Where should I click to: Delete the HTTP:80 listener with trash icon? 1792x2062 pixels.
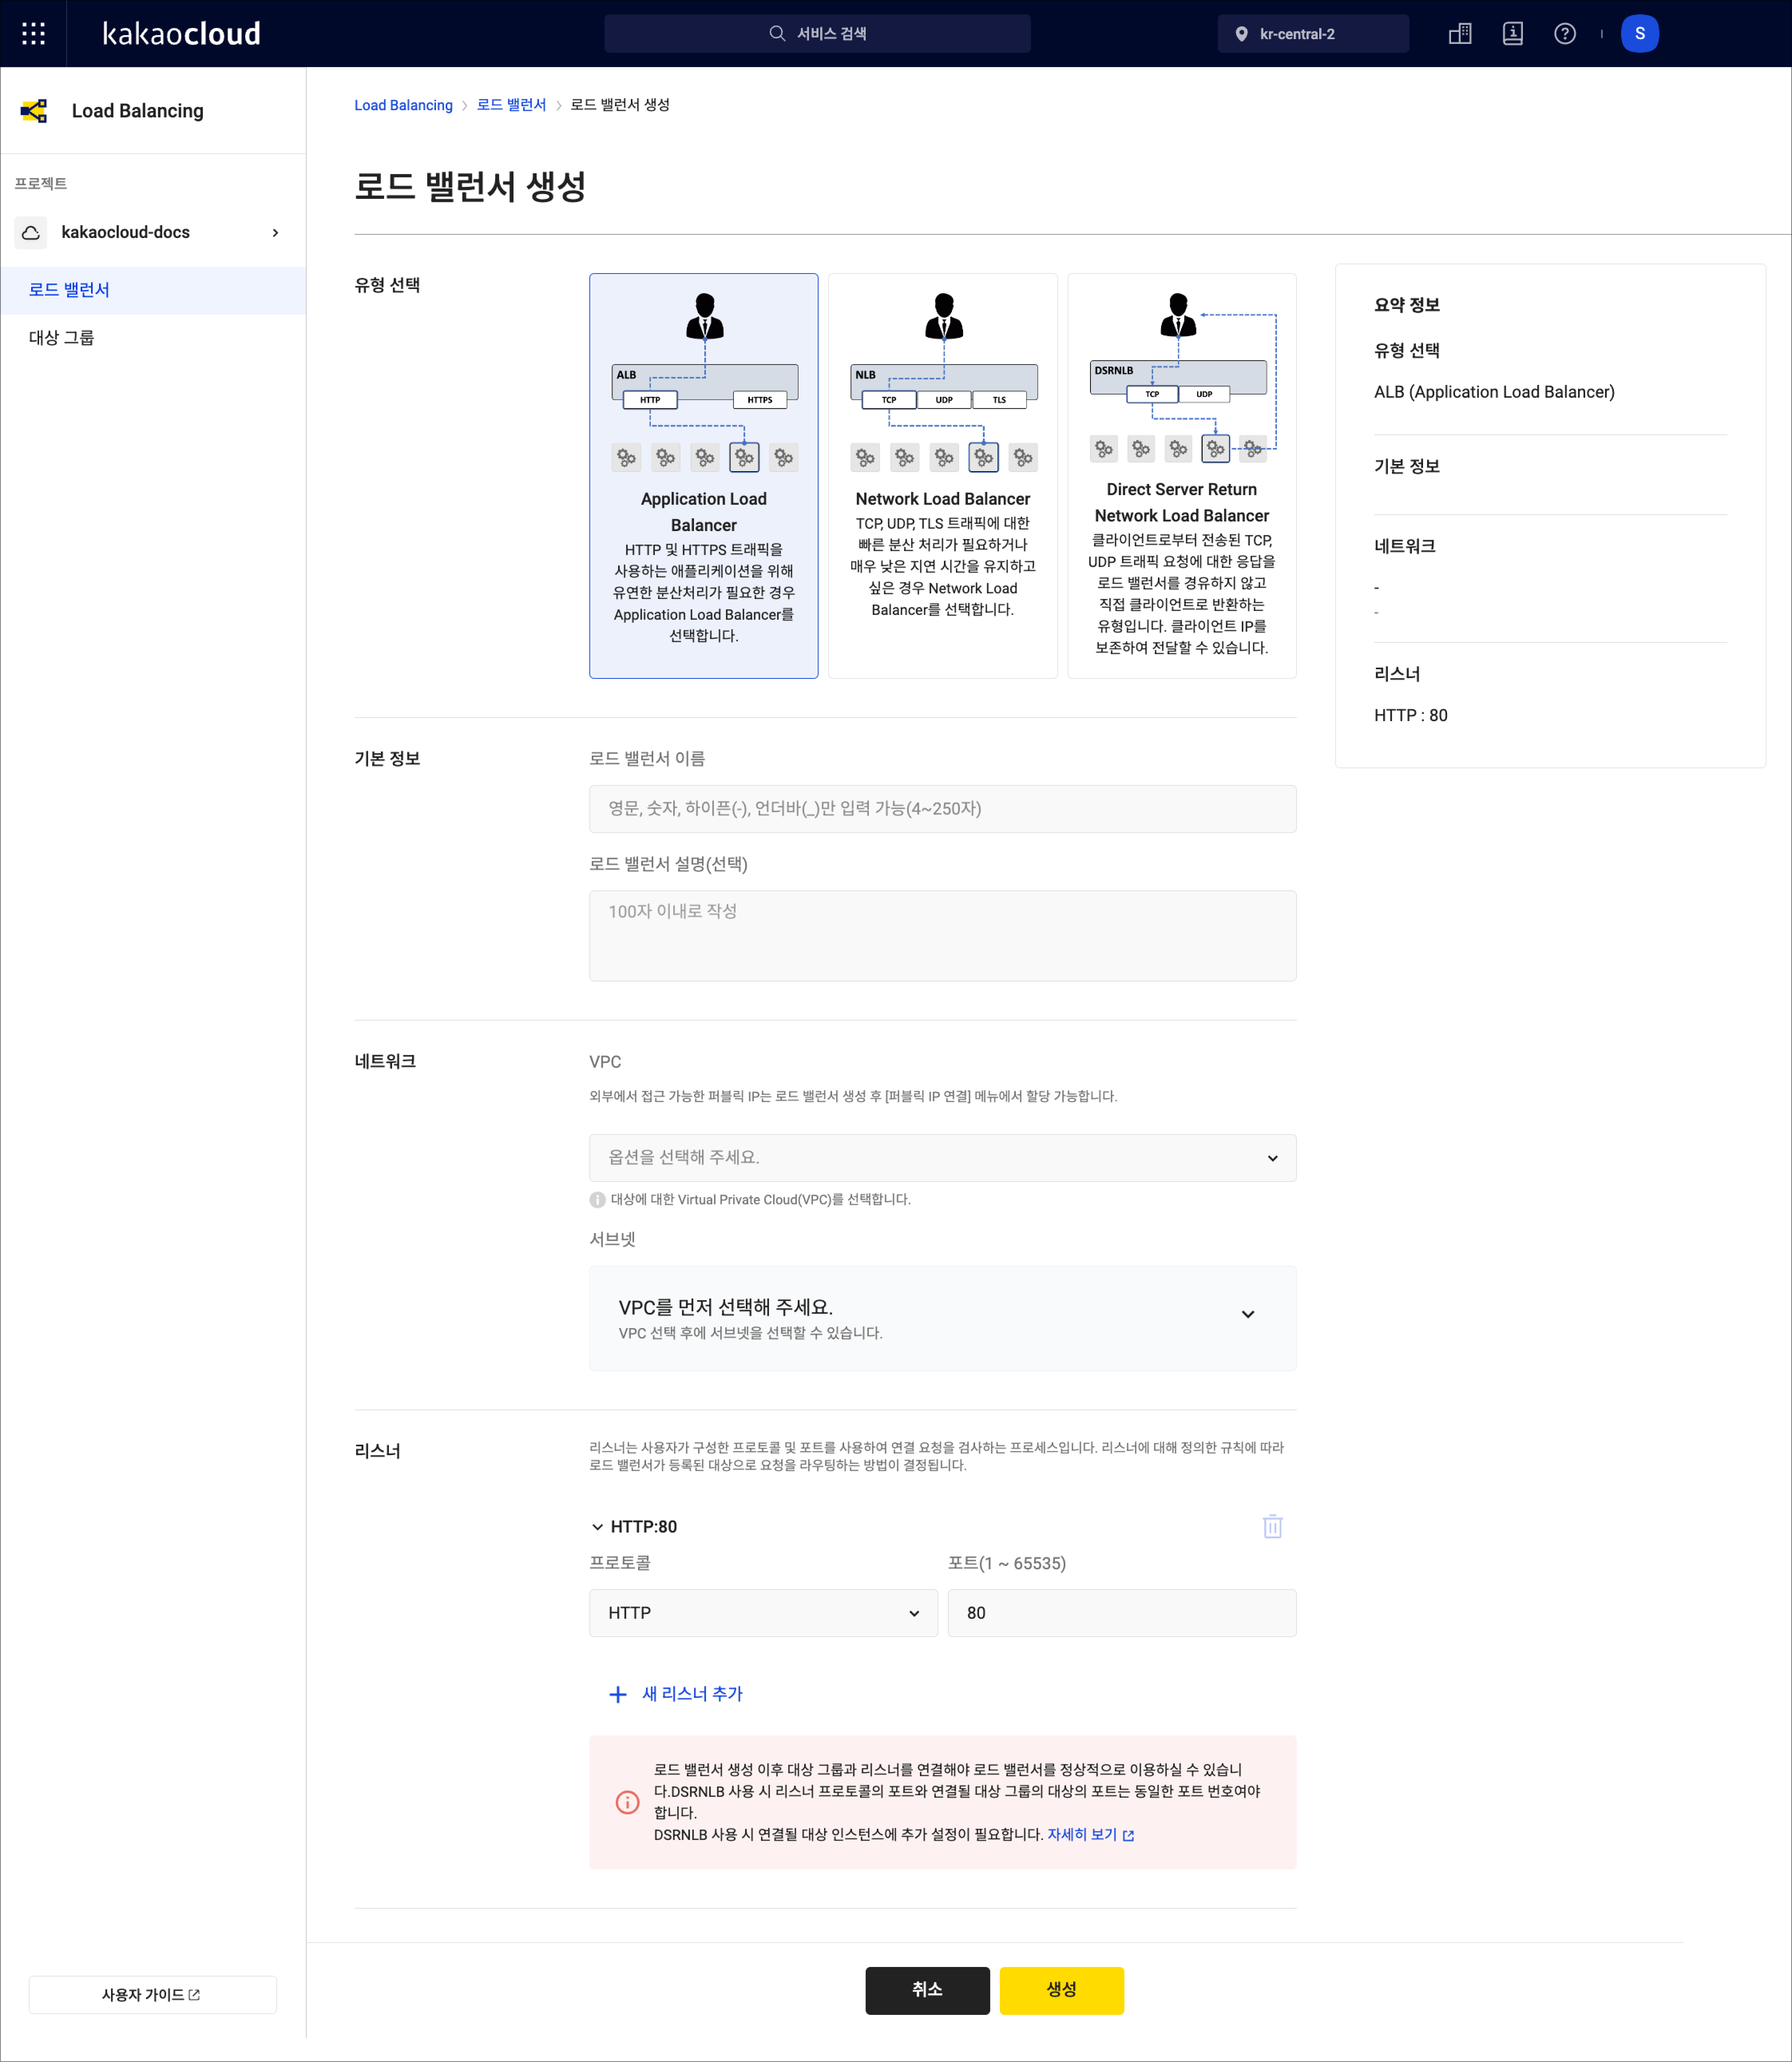[x=1272, y=1526]
